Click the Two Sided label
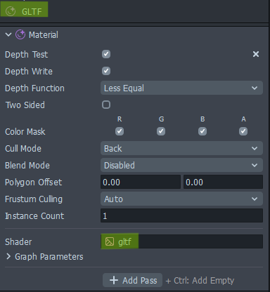This screenshot has height=292, width=270. pyautogui.click(x=25, y=105)
